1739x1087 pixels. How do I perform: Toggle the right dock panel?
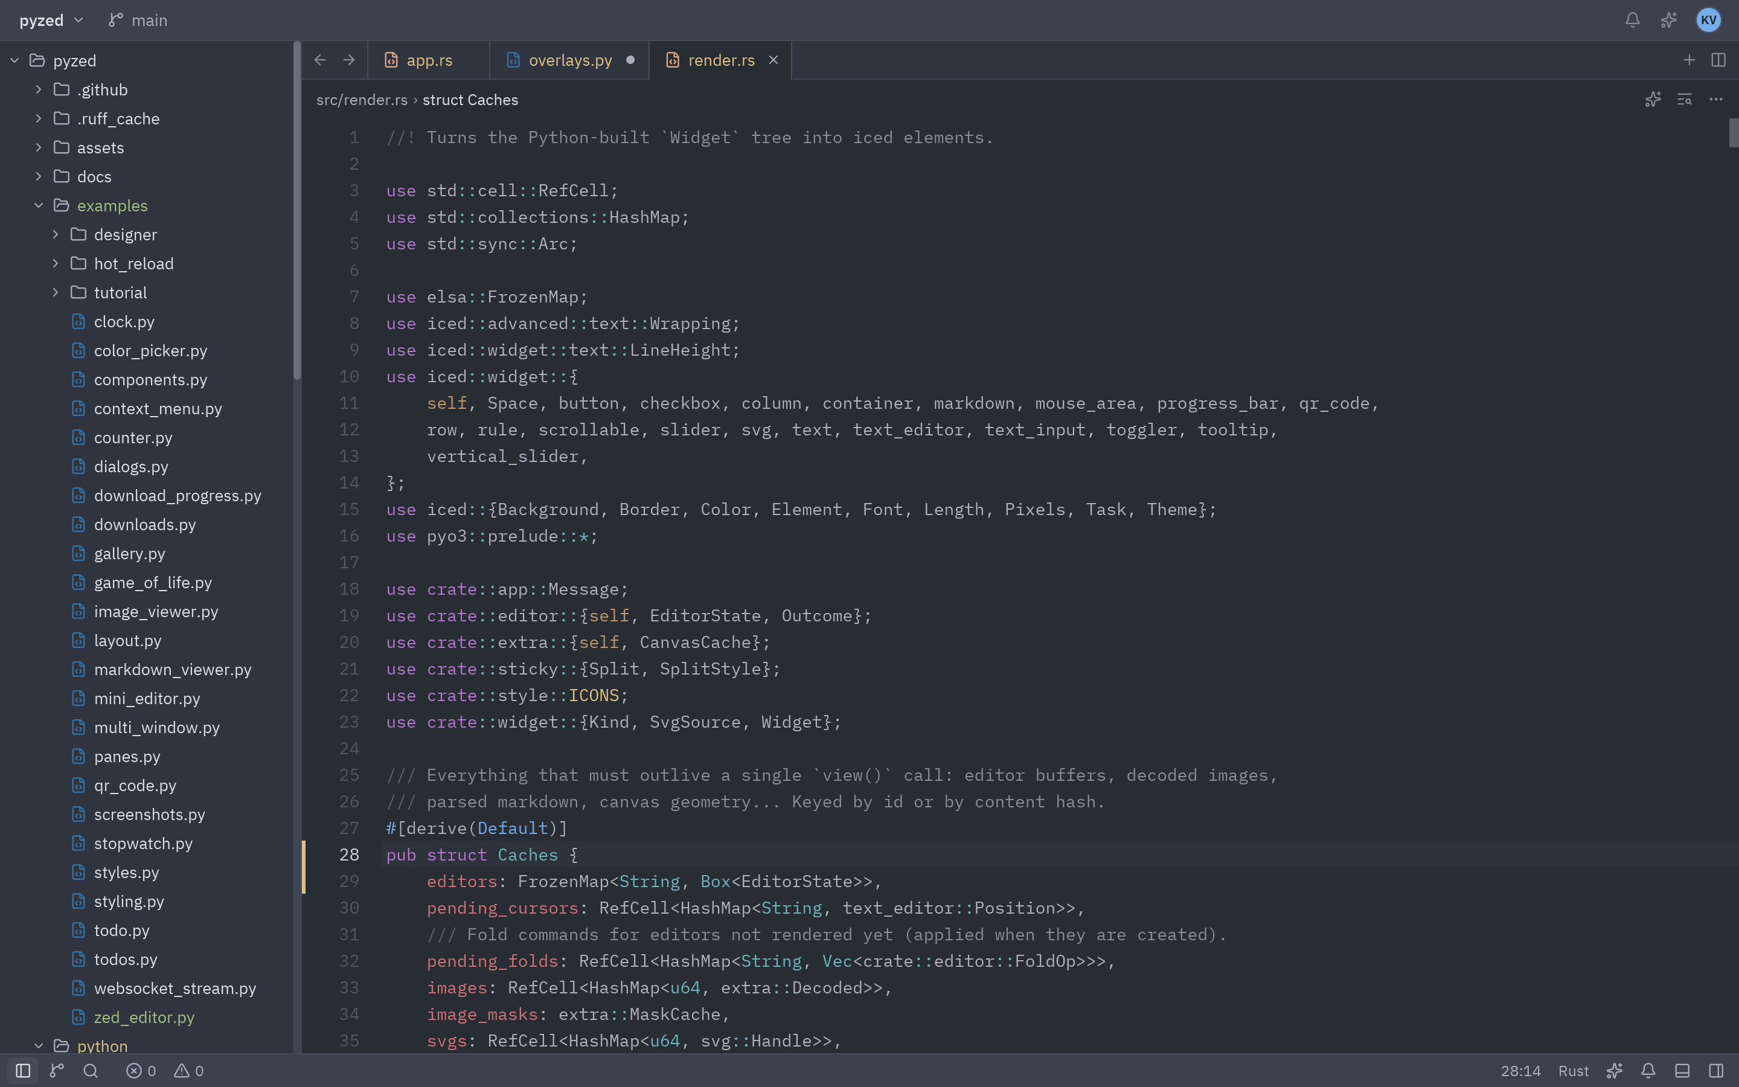click(1716, 1071)
